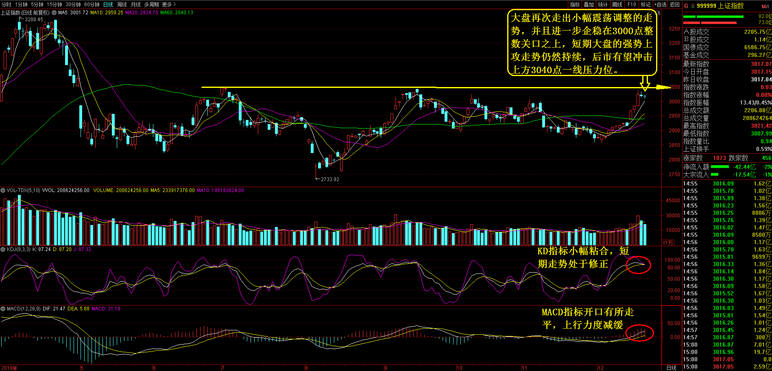Expand the 更多 periods menu

(x=169, y=4)
